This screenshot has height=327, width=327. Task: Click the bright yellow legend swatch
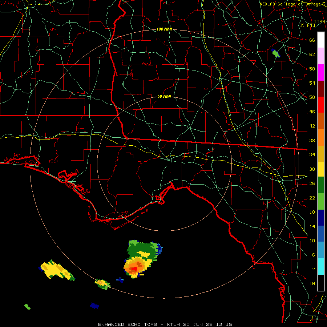coord(321,169)
